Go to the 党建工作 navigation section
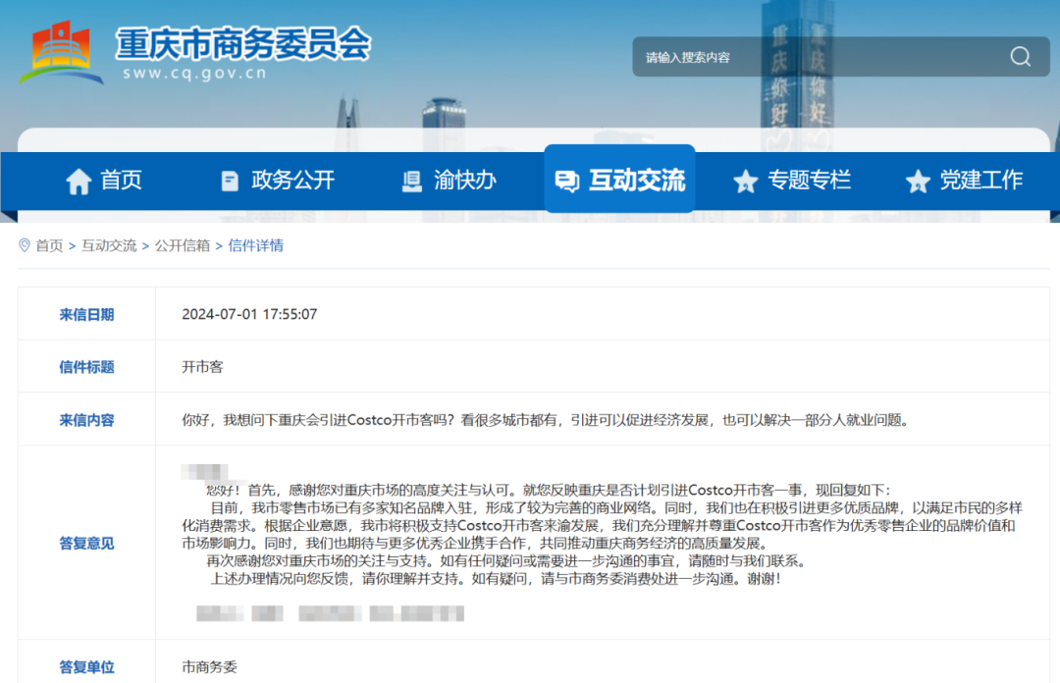 coord(980,181)
